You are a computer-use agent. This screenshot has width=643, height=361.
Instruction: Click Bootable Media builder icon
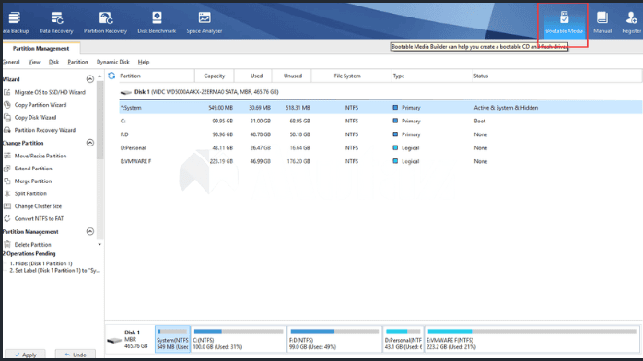coord(565,23)
